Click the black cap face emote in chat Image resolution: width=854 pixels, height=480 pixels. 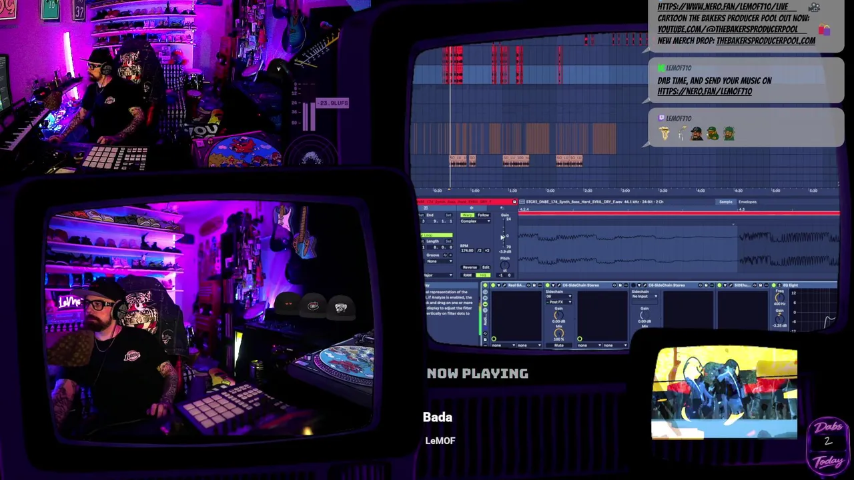pyautogui.click(x=697, y=133)
